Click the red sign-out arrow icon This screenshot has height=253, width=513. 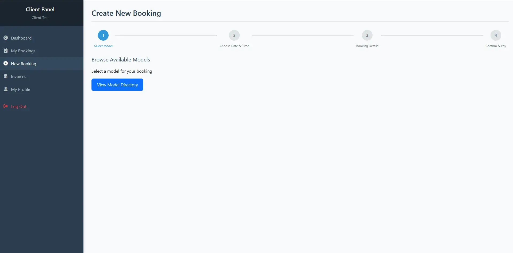[x=6, y=106]
